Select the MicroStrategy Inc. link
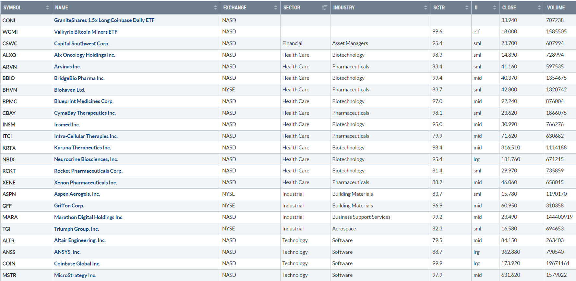The image size is (576, 281). coord(75,275)
